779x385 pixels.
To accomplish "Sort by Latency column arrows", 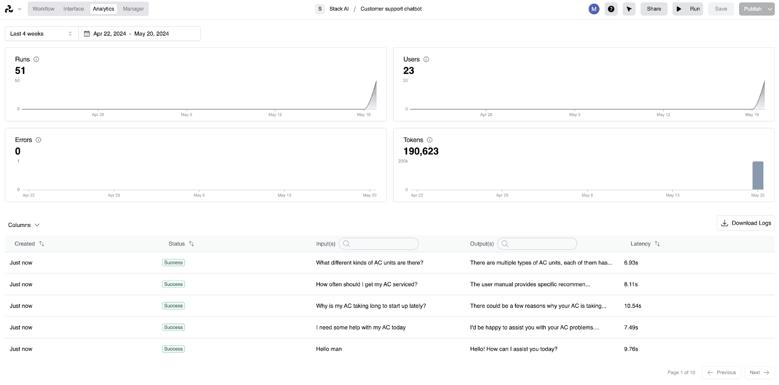I will pos(657,244).
